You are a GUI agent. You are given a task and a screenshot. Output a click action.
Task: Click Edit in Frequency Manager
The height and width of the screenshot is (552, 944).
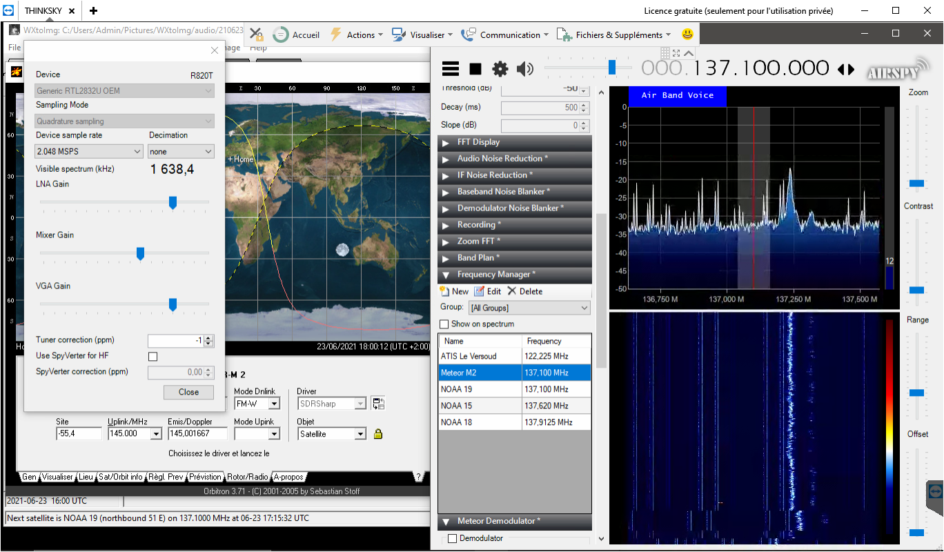488,291
